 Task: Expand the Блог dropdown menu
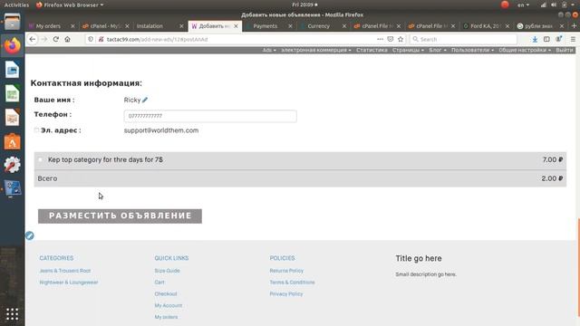[438, 50]
